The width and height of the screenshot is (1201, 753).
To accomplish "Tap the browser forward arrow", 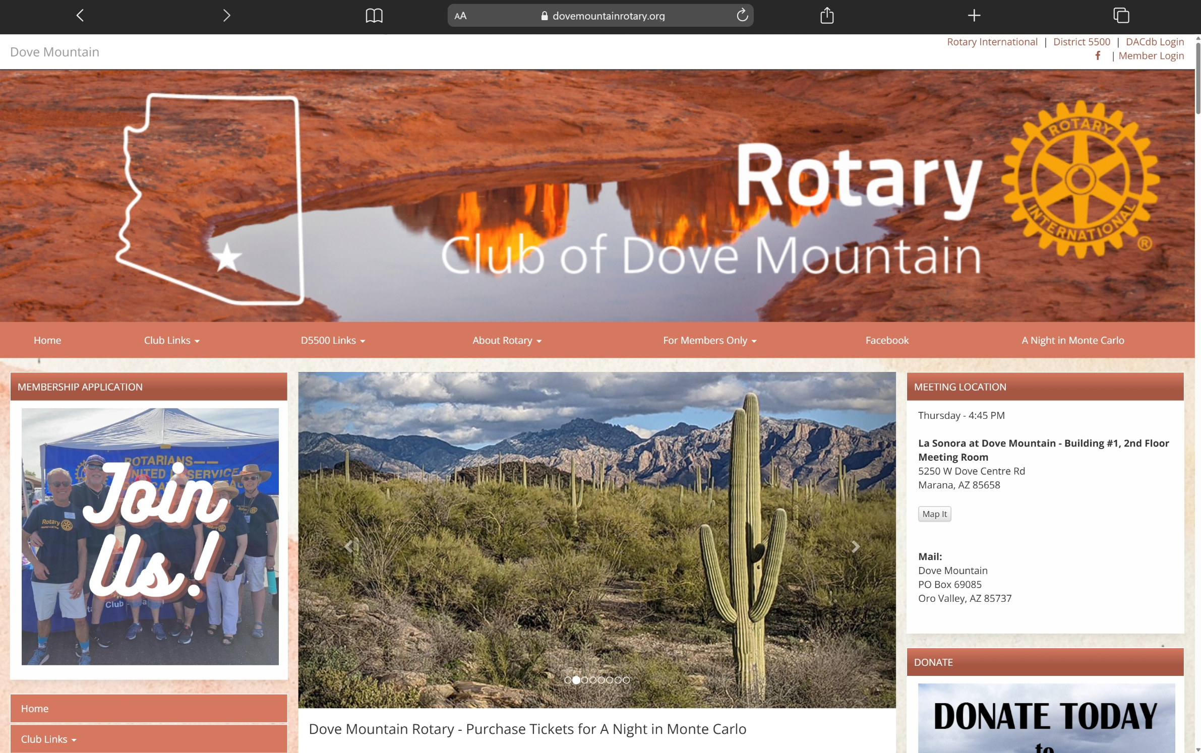I will click(226, 16).
